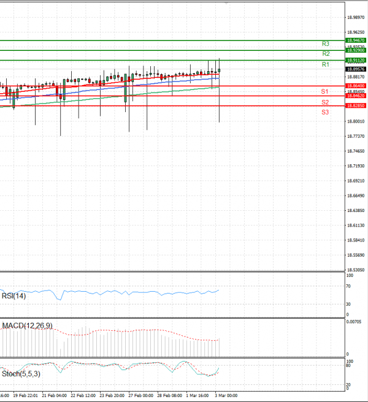Click the 0.00705 value on MACD scale
This screenshot has height=402, width=368.
coord(354,322)
